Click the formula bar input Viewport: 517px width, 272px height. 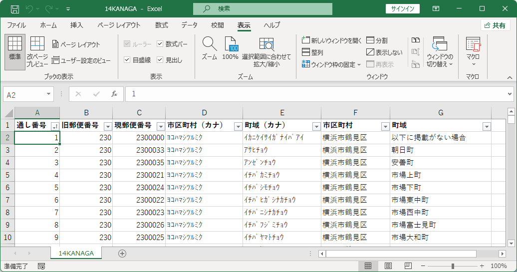[x=315, y=94]
